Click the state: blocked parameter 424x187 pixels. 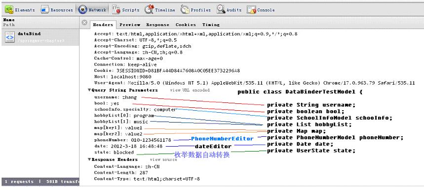tap(114, 152)
